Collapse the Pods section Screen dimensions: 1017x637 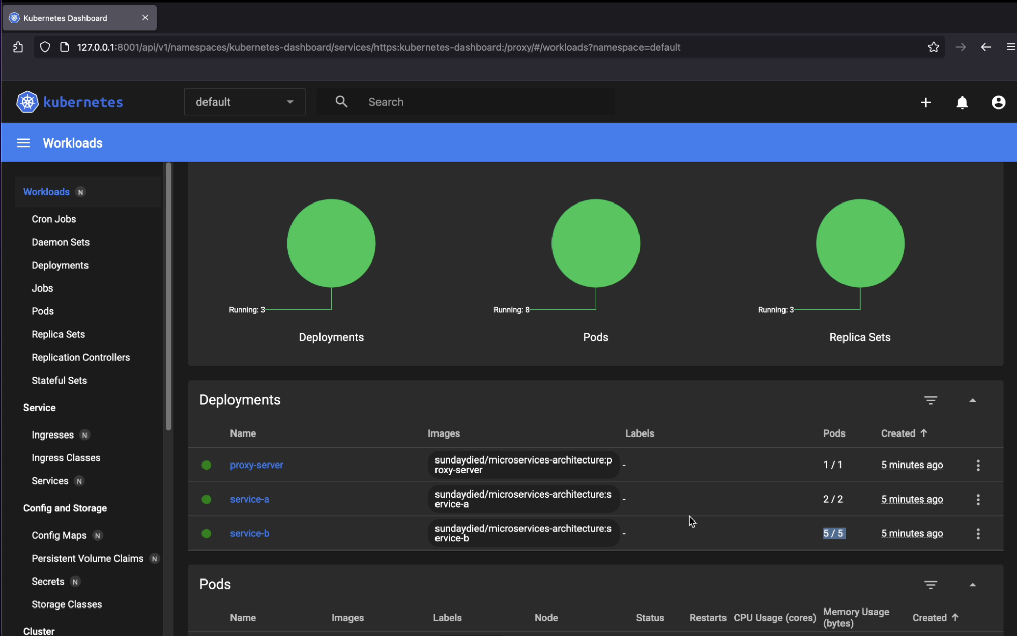point(972,585)
